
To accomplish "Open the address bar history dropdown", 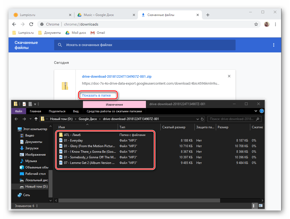I will (x=197, y=119).
